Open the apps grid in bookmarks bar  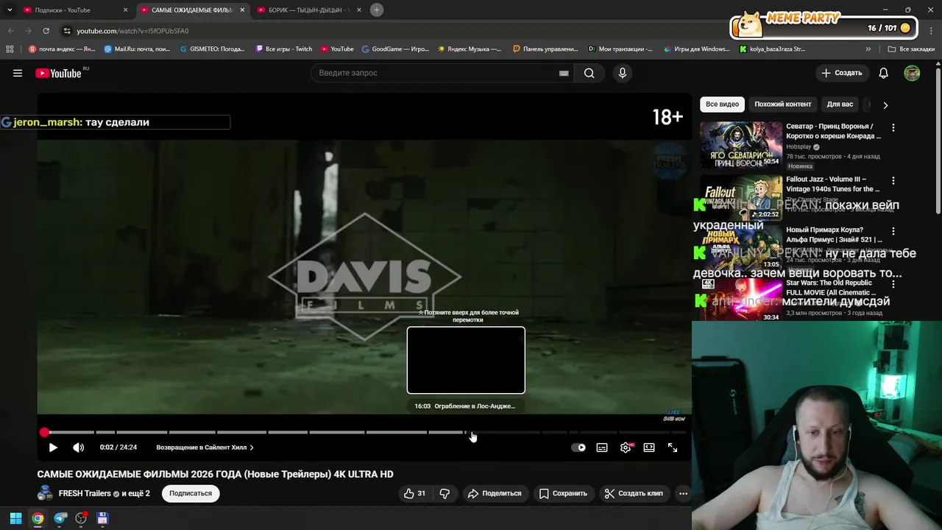10,49
